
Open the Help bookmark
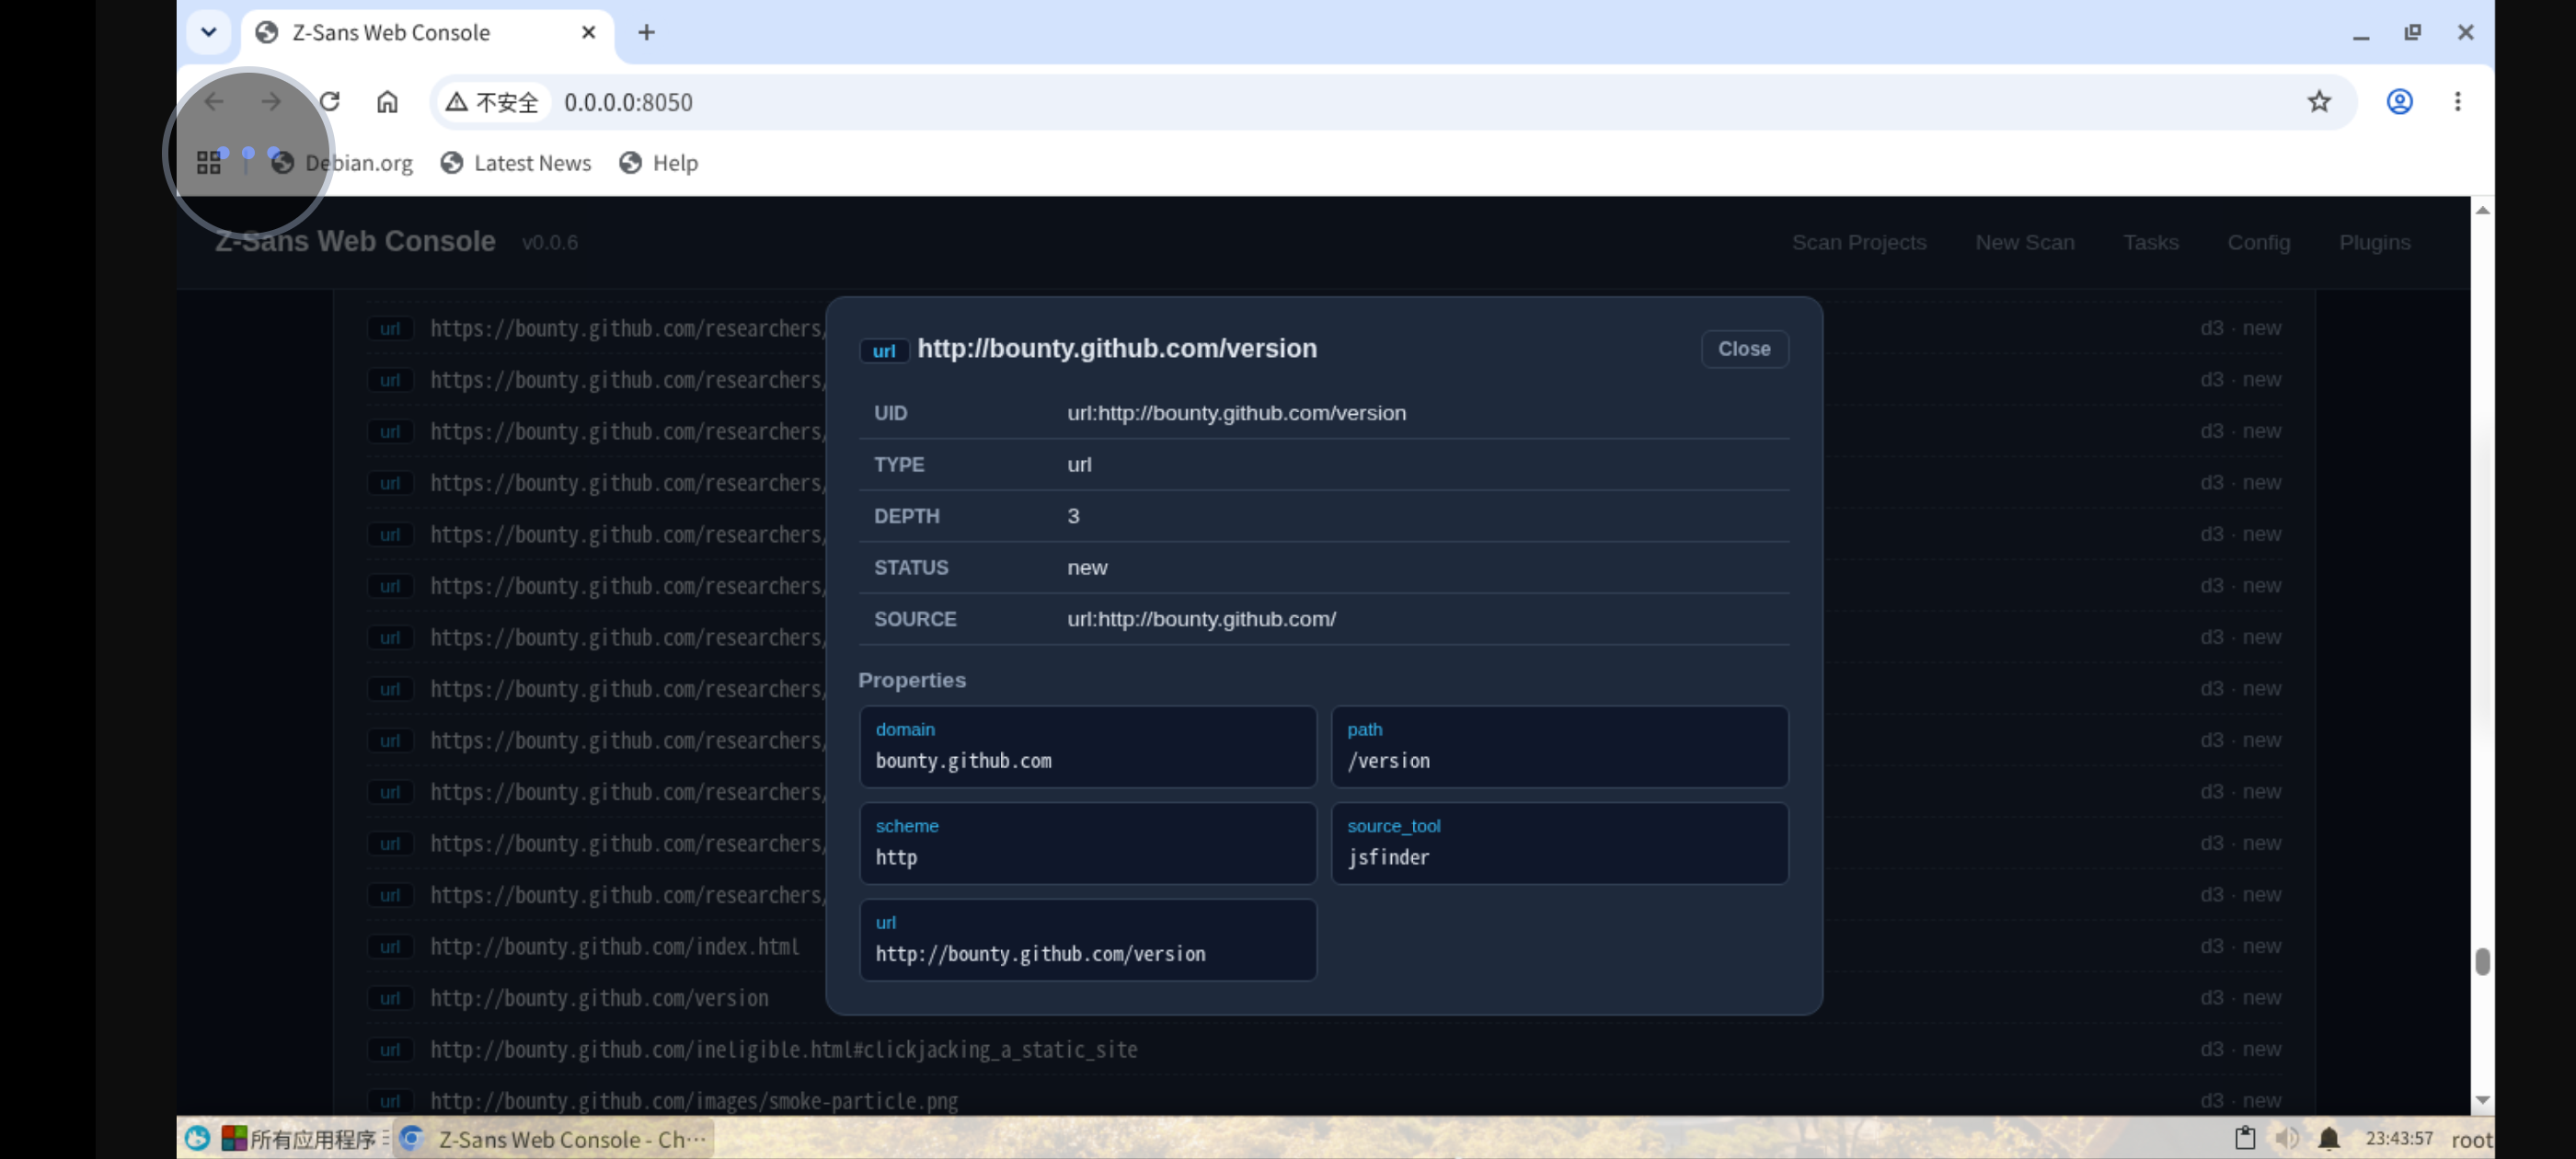[x=659, y=163]
